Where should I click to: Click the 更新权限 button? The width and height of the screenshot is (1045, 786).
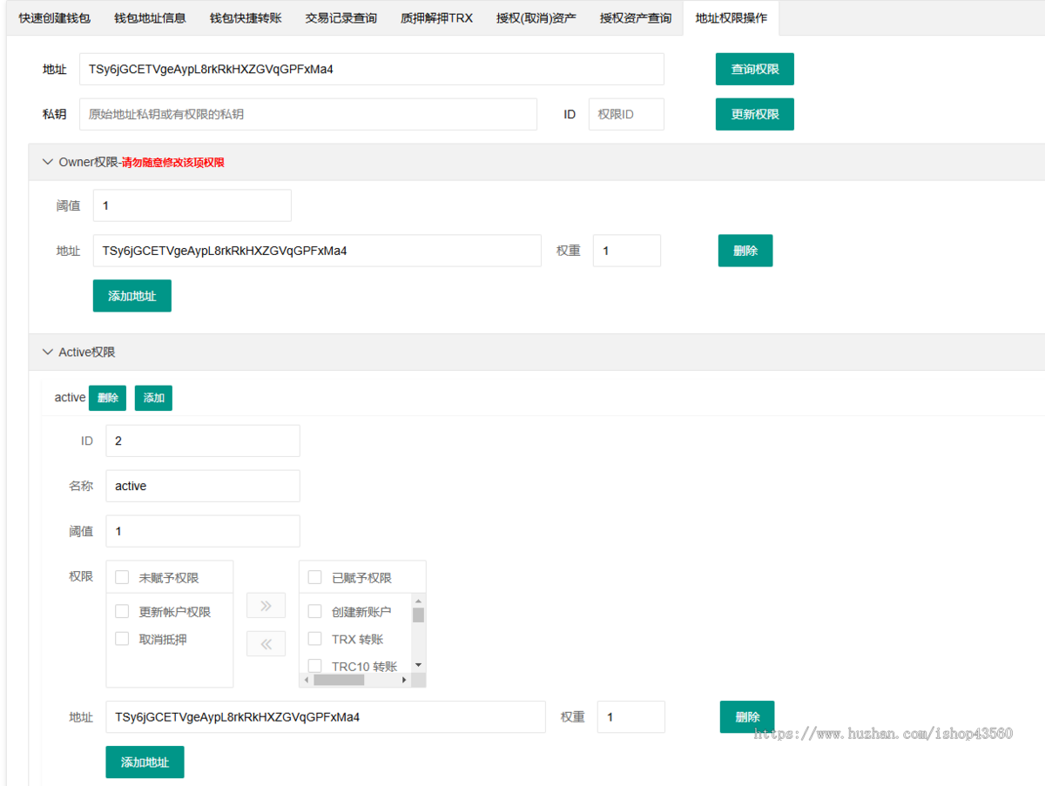click(x=755, y=114)
